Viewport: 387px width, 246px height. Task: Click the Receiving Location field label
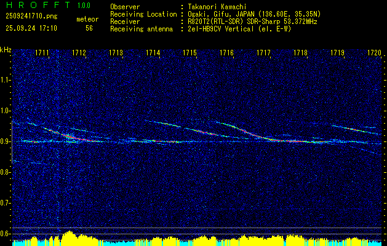[143, 14]
